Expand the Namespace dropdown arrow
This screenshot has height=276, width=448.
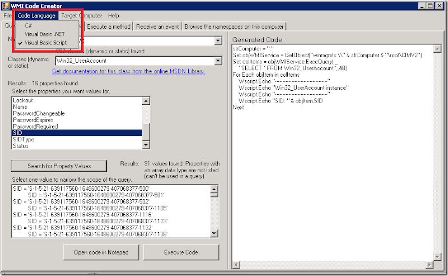click(218, 40)
